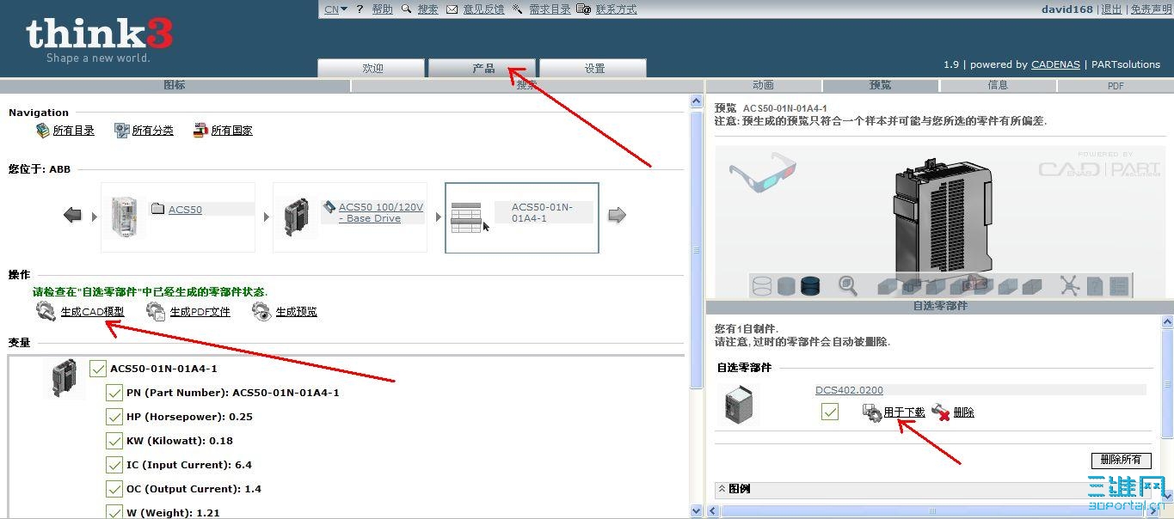This screenshot has height=519, width=1174.
Task: Click the magnifier icon beside 搜索 in top bar
Action: point(408,9)
